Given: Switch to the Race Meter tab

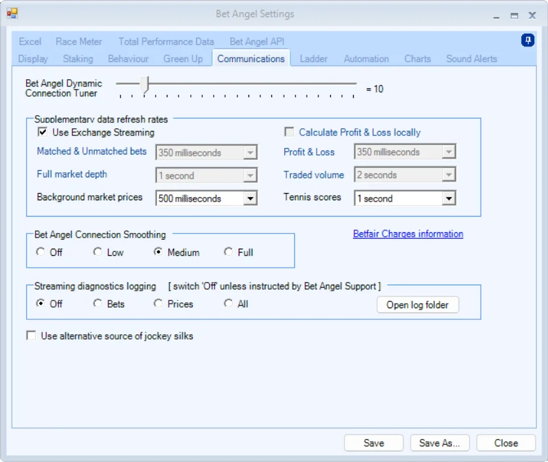Looking at the screenshot, I should (78, 42).
